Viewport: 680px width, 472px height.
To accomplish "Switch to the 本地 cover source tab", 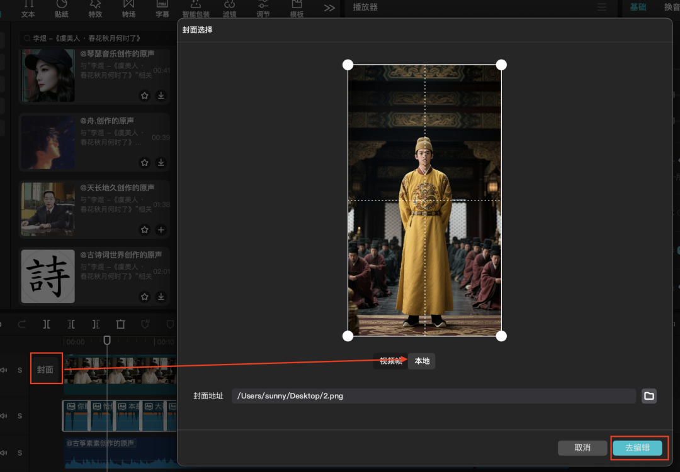I will click(422, 361).
